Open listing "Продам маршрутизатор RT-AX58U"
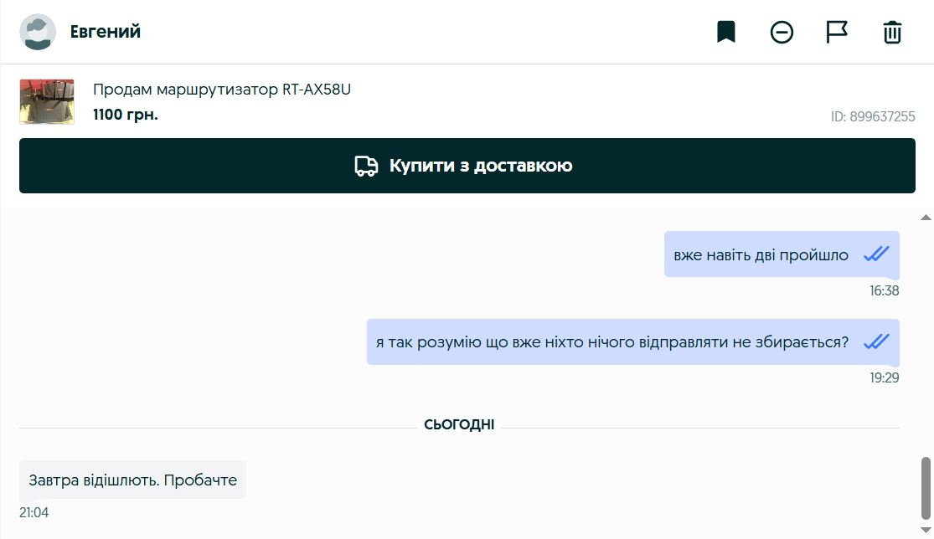 pos(222,90)
